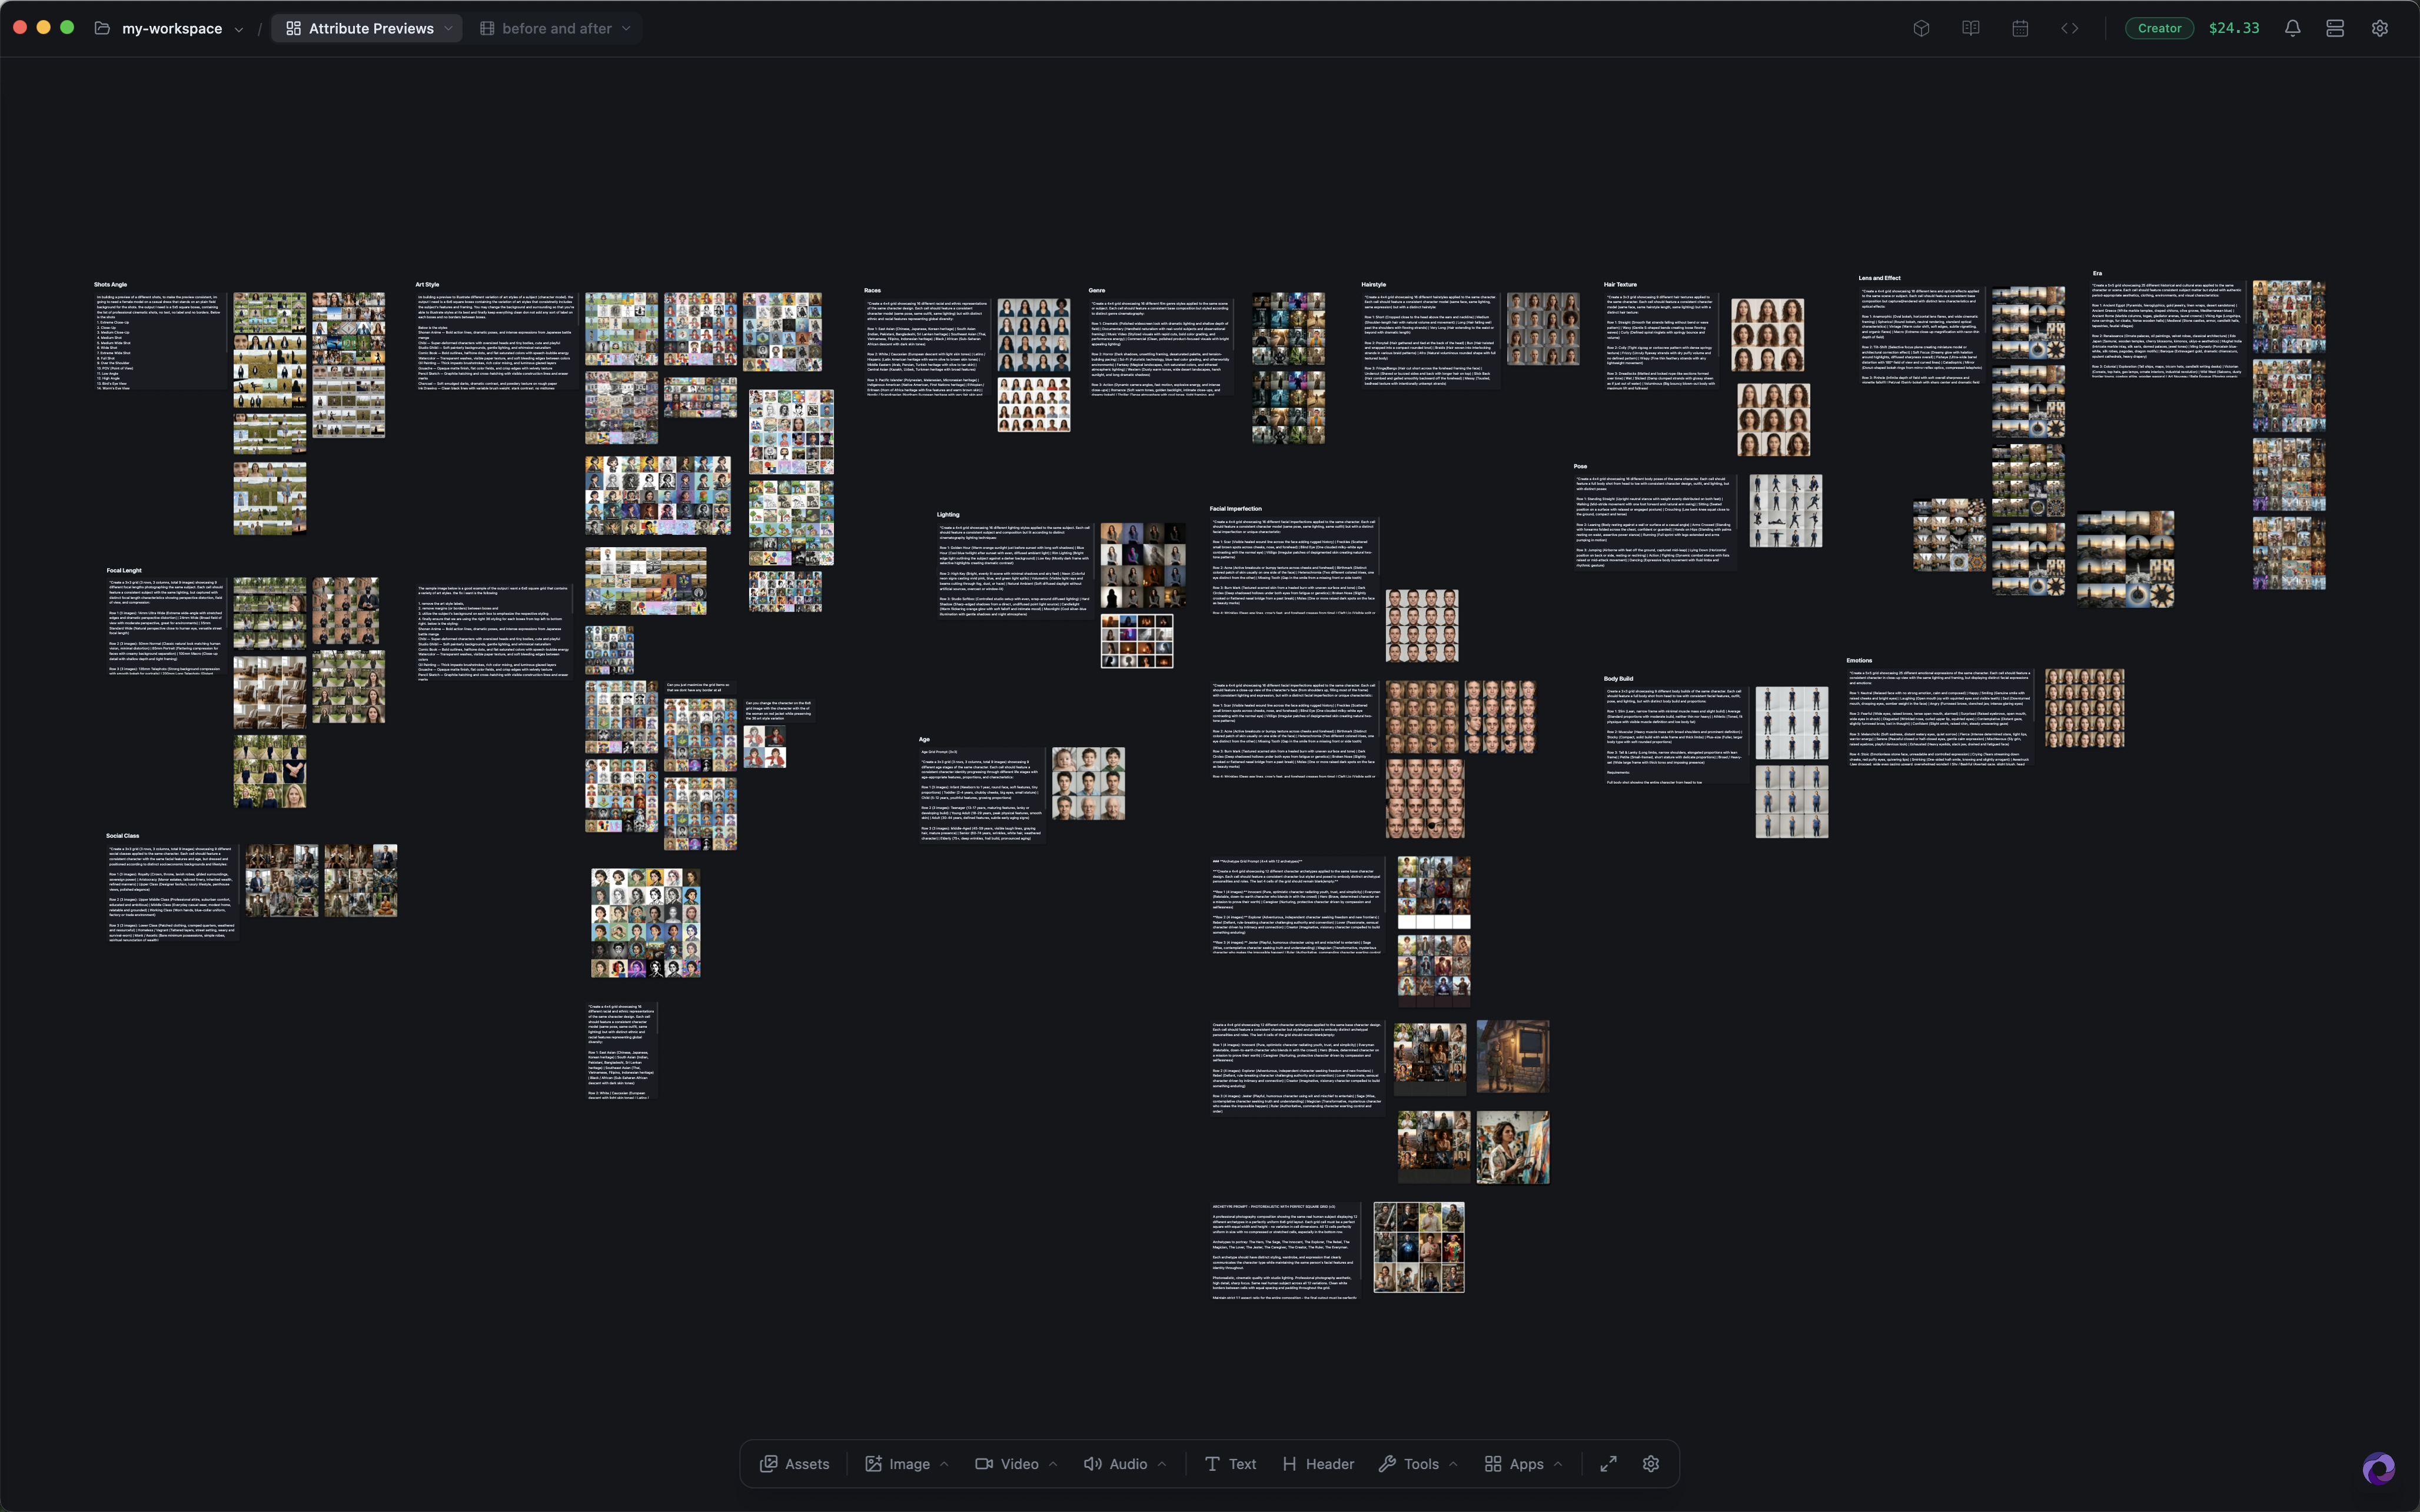Open notifications bell

(x=2292, y=28)
